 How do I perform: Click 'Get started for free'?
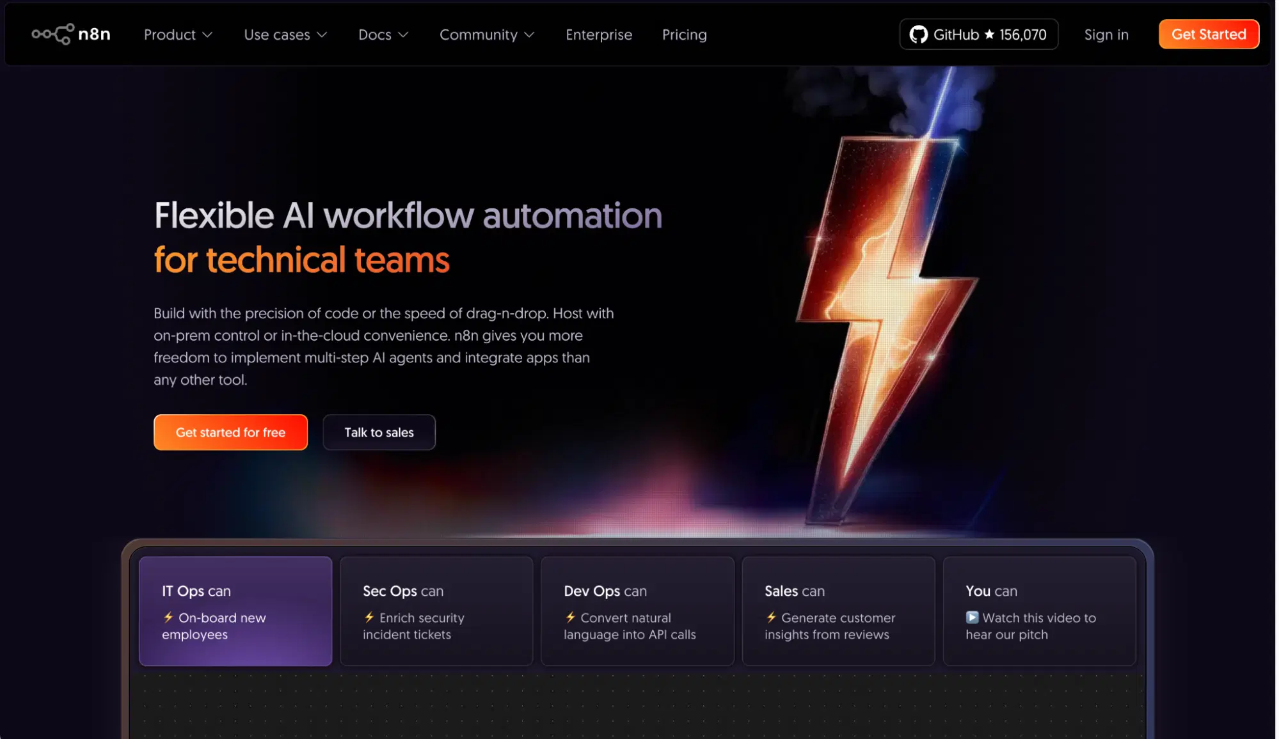coord(230,432)
